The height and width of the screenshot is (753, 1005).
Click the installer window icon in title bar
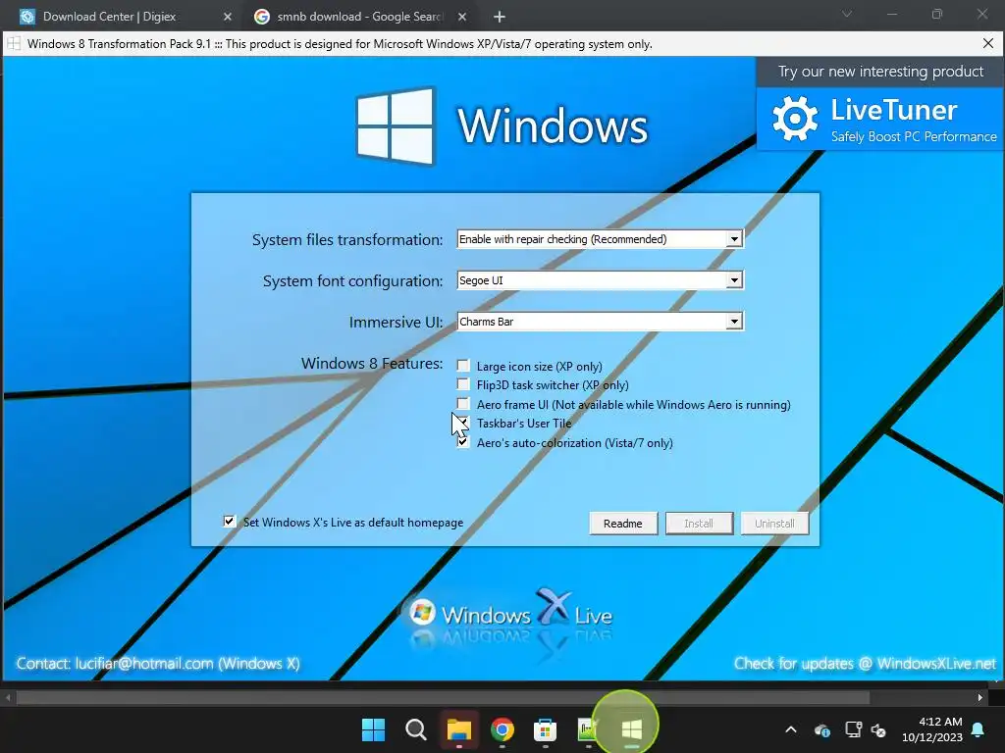click(14, 44)
